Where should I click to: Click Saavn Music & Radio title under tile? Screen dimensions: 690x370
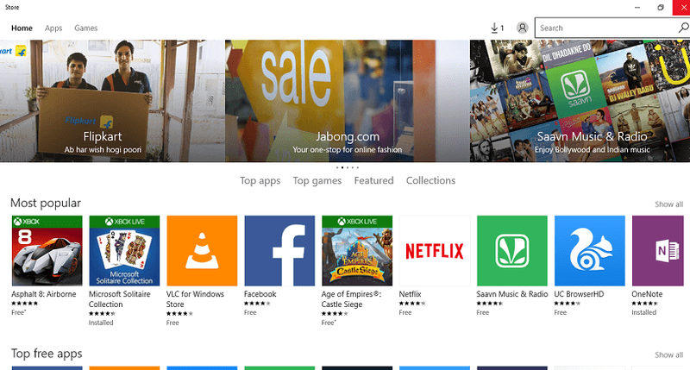(512, 294)
